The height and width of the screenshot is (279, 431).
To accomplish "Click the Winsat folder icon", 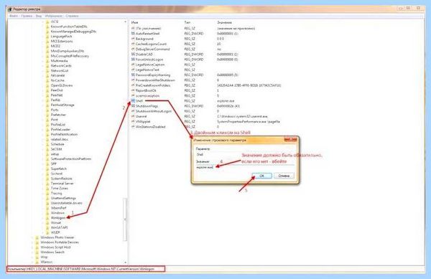I will 47,223.
